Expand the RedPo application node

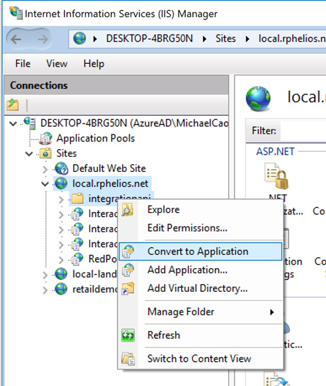click(61, 259)
